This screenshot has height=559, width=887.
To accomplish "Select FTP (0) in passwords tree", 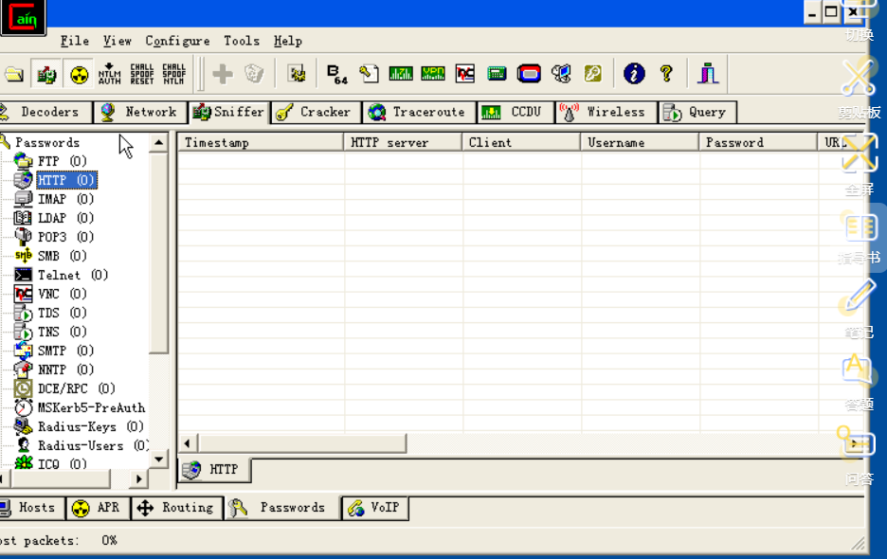I will (63, 161).
